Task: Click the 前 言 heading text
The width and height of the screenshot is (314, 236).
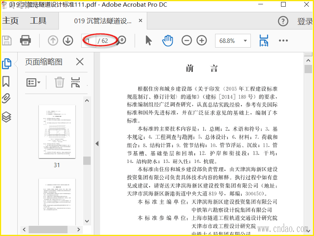Action: click(x=202, y=68)
